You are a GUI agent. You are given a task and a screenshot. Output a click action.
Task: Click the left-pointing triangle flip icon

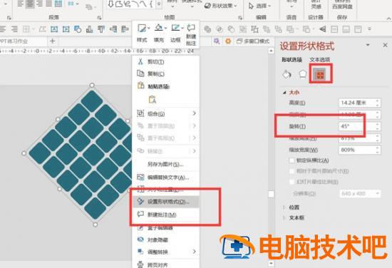[x=322, y=29]
